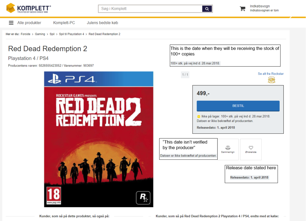
Task: Click the search magnifier button
Action: [x=207, y=9]
